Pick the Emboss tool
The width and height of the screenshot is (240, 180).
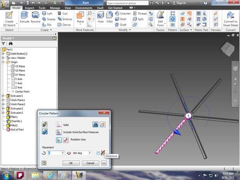coord(65,19)
